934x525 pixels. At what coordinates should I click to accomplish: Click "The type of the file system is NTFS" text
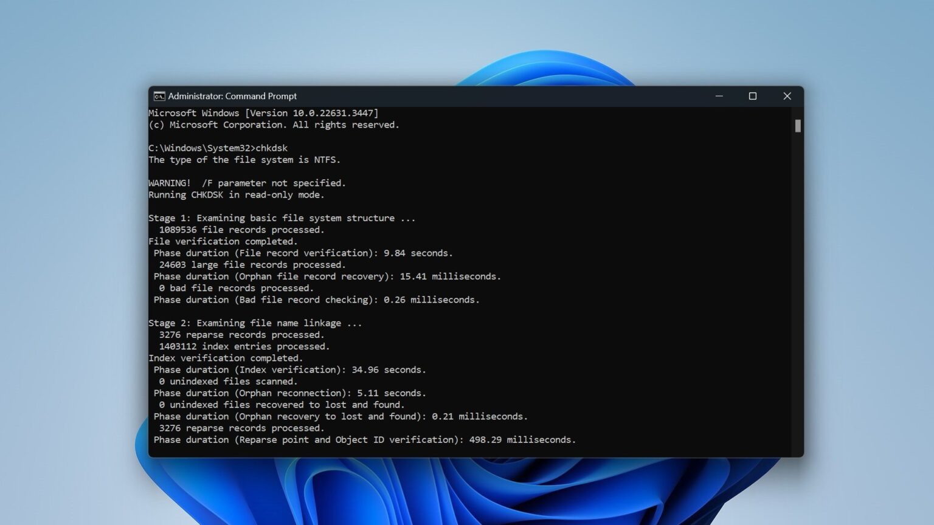coord(244,160)
